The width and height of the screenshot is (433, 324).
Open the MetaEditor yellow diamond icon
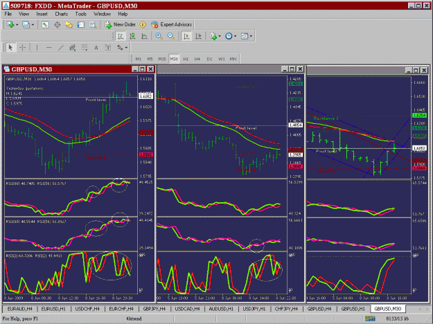click(143, 24)
